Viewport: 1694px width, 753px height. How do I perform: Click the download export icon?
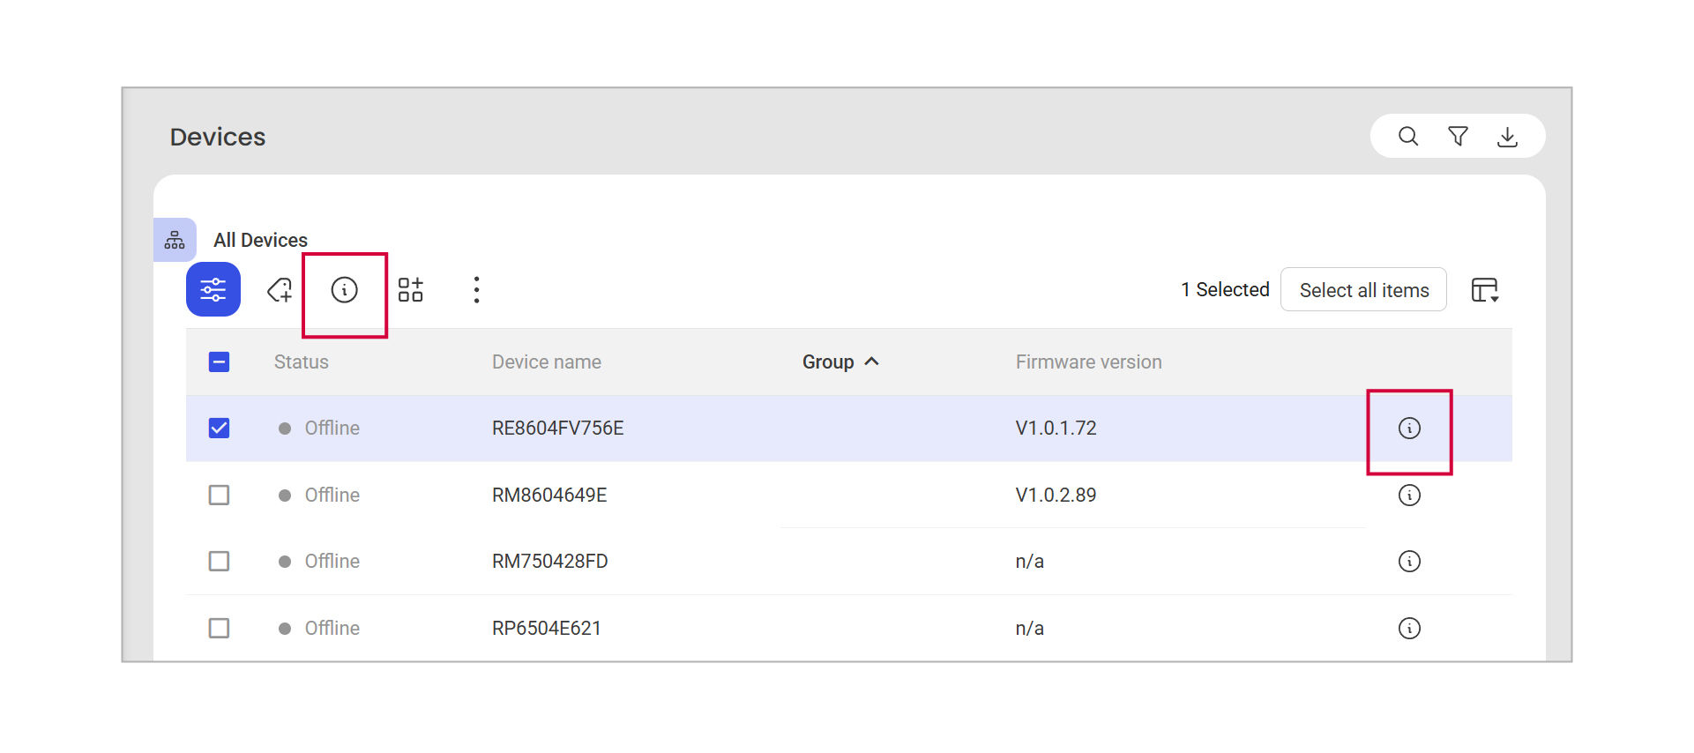point(1507,137)
